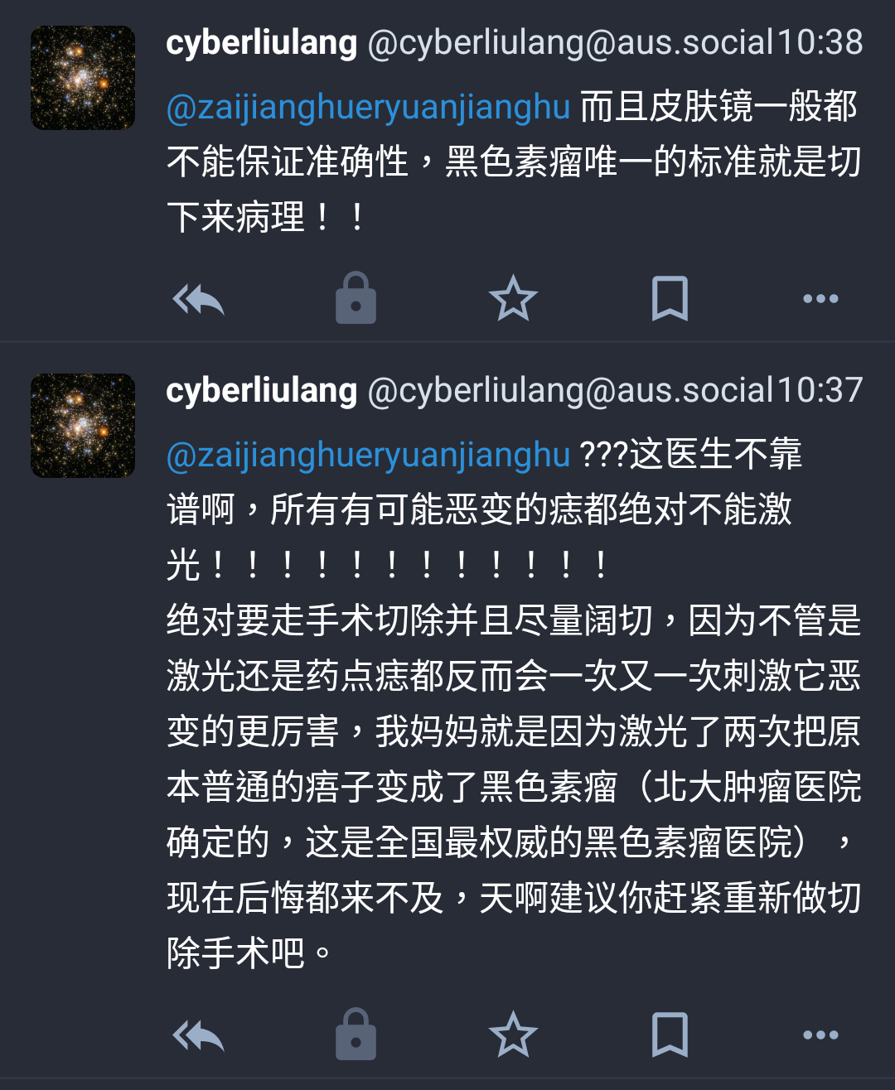Favourite the 10:38 post with the star
The width and height of the screenshot is (895, 1090).
point(513,298)
